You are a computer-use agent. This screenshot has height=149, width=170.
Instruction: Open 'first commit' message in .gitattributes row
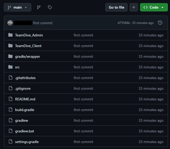tap(83, 78)
